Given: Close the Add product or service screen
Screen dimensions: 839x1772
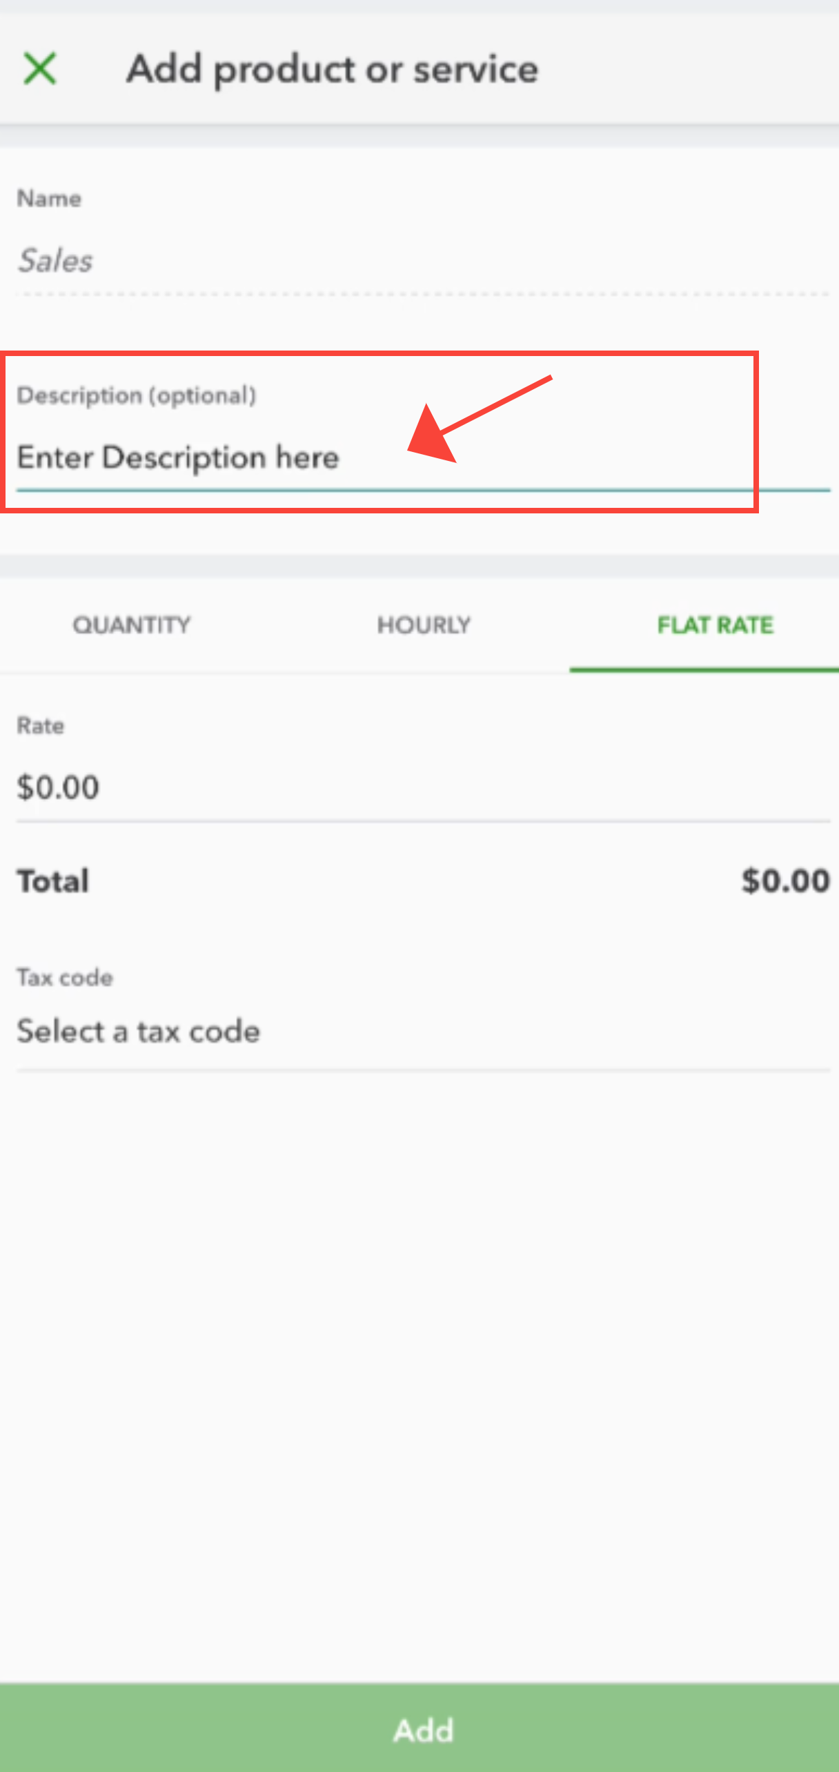Looking at the screenshot, I should (40, 69).
